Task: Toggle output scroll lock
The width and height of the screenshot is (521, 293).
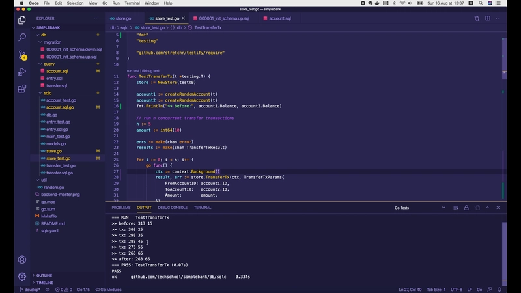Action: click(466, 208)
